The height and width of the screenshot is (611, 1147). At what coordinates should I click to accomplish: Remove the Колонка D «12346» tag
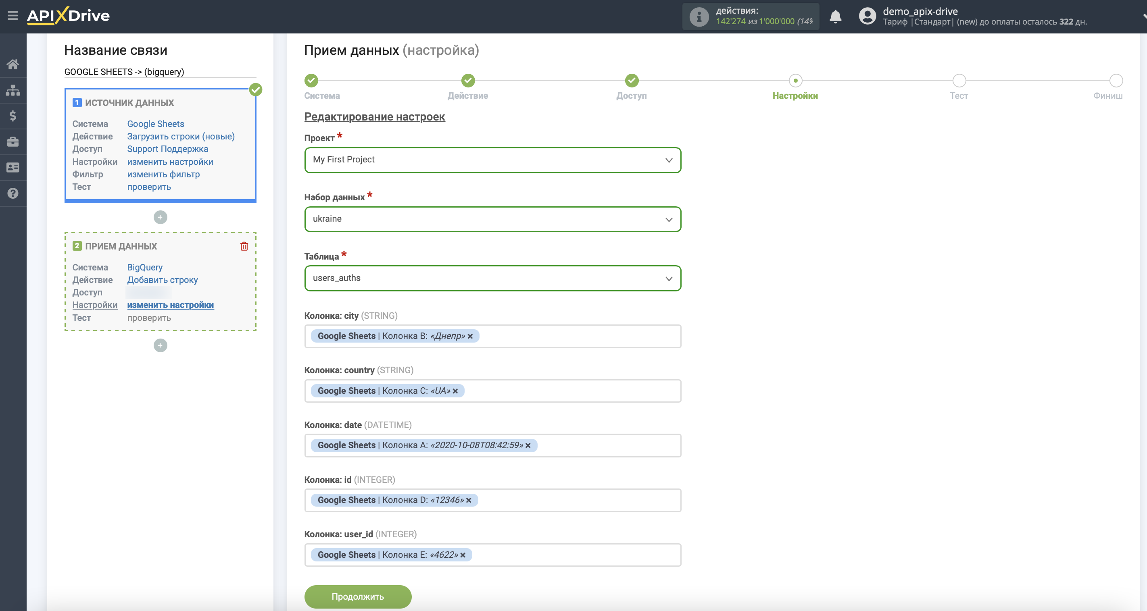(468, 500)
